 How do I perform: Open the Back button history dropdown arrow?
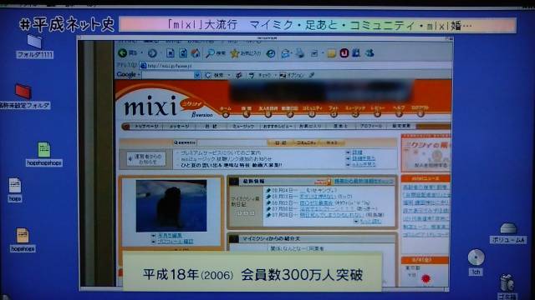tap(141, 53)
